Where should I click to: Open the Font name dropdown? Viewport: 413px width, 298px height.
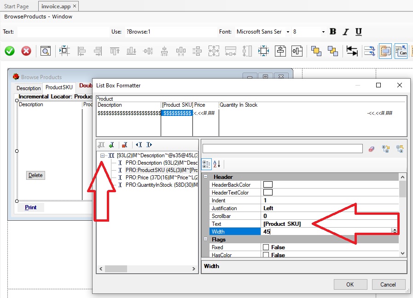coord(288,32)
